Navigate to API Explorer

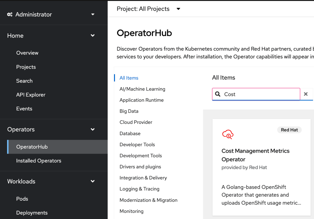click(31, 95)
